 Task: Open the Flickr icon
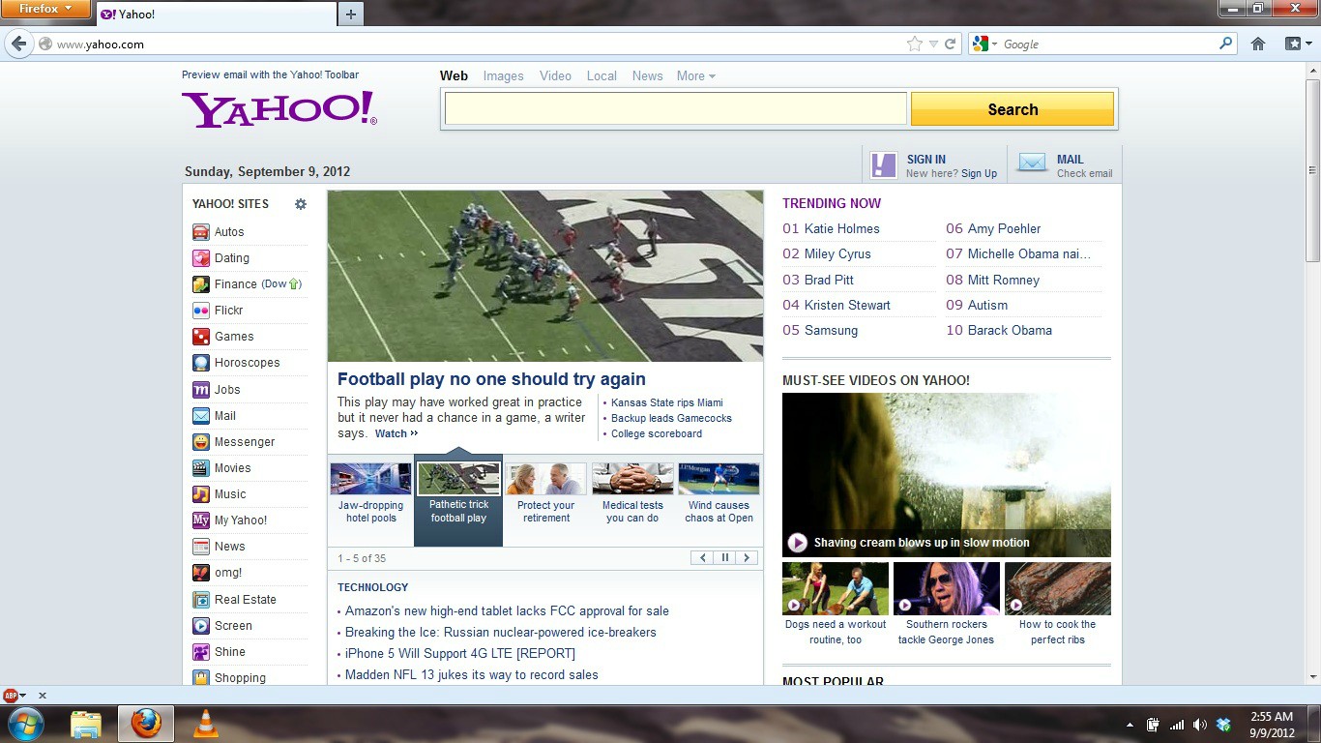[x=201, y=311]
